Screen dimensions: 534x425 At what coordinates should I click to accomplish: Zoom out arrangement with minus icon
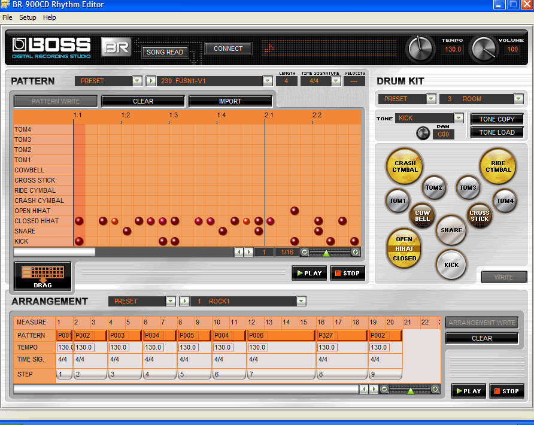pos(384,389)
